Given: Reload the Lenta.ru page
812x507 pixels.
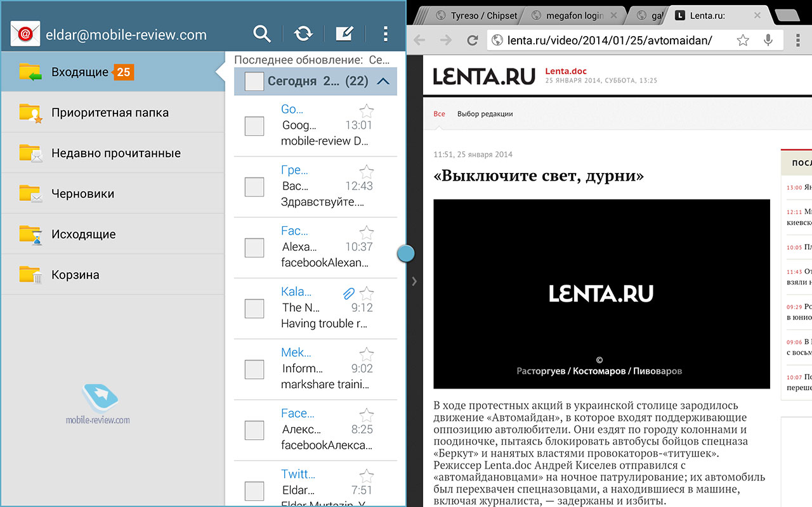Looking at the screenshot, I should pos(473,41).
